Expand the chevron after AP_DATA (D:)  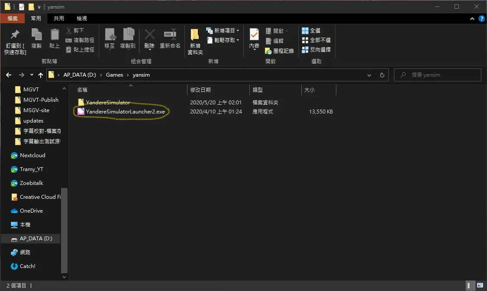101,75
